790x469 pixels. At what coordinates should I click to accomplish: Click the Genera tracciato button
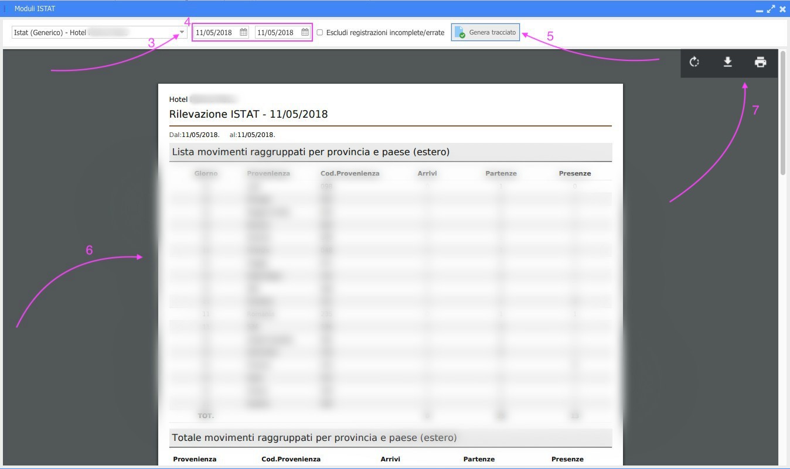(485, 32)
